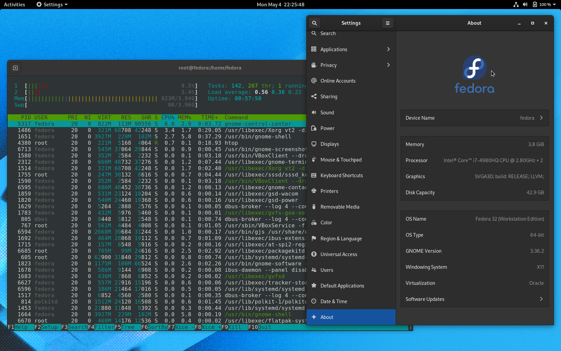Click the About star icon in sidebar
Screen dimensions: 561x351
click(x=314, y=317)
